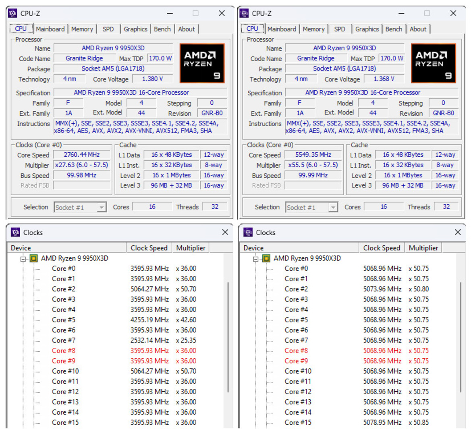
Task: Open the Socket #1 selection dropdown in right CPU-Z
Action: pos(312,207)
